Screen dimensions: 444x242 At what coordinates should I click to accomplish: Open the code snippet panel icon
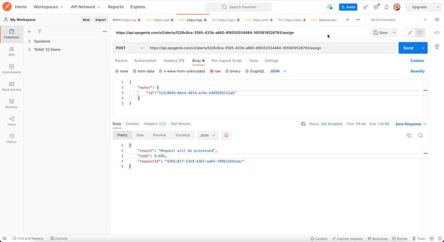pyautogui.click(x=437, y=32)
